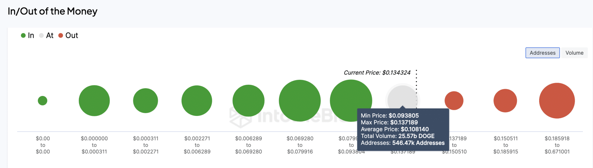Screen dimensions: 593x168
Task: Click the $0.185918 to $0.671001 axis label
Action: click(x=557, y=145)
